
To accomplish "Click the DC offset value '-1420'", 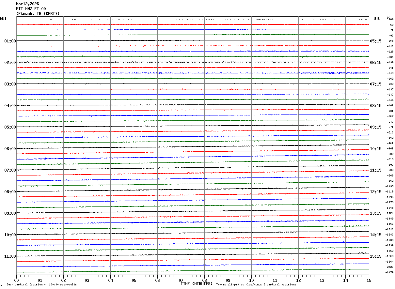I will [389, 213].
